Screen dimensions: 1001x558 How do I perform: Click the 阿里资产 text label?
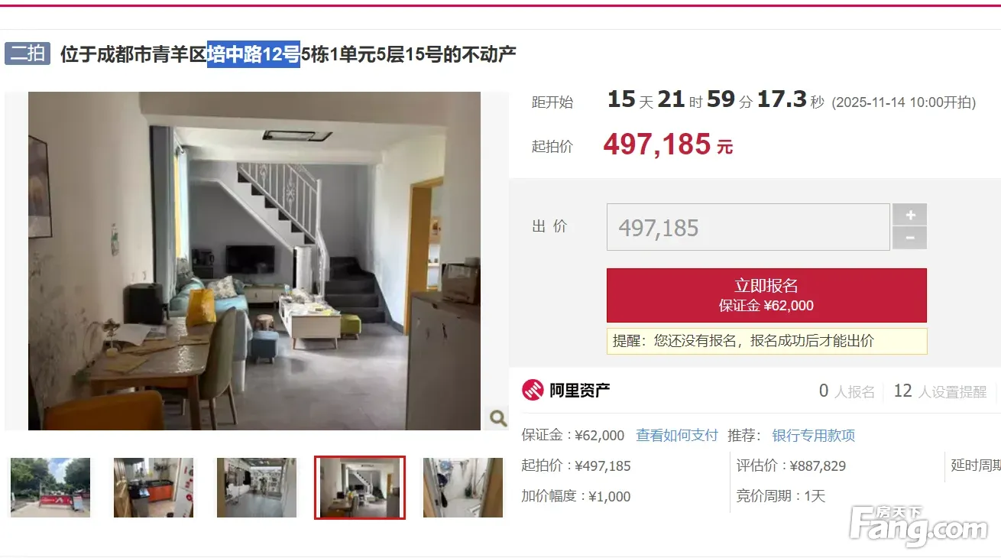[580, 391]
